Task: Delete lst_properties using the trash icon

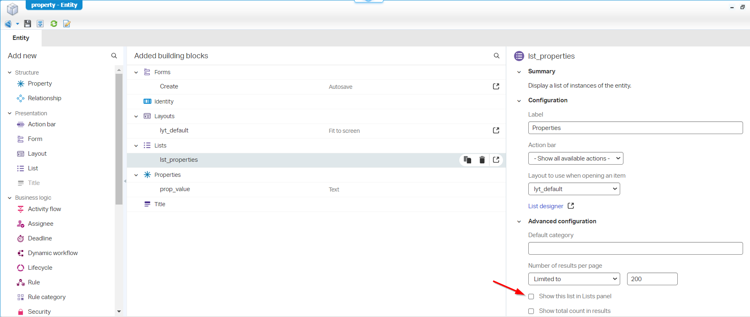Action: pos(482,160)
